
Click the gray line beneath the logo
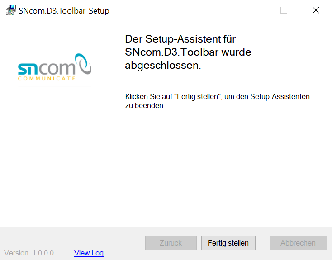(x=55, y=86)
